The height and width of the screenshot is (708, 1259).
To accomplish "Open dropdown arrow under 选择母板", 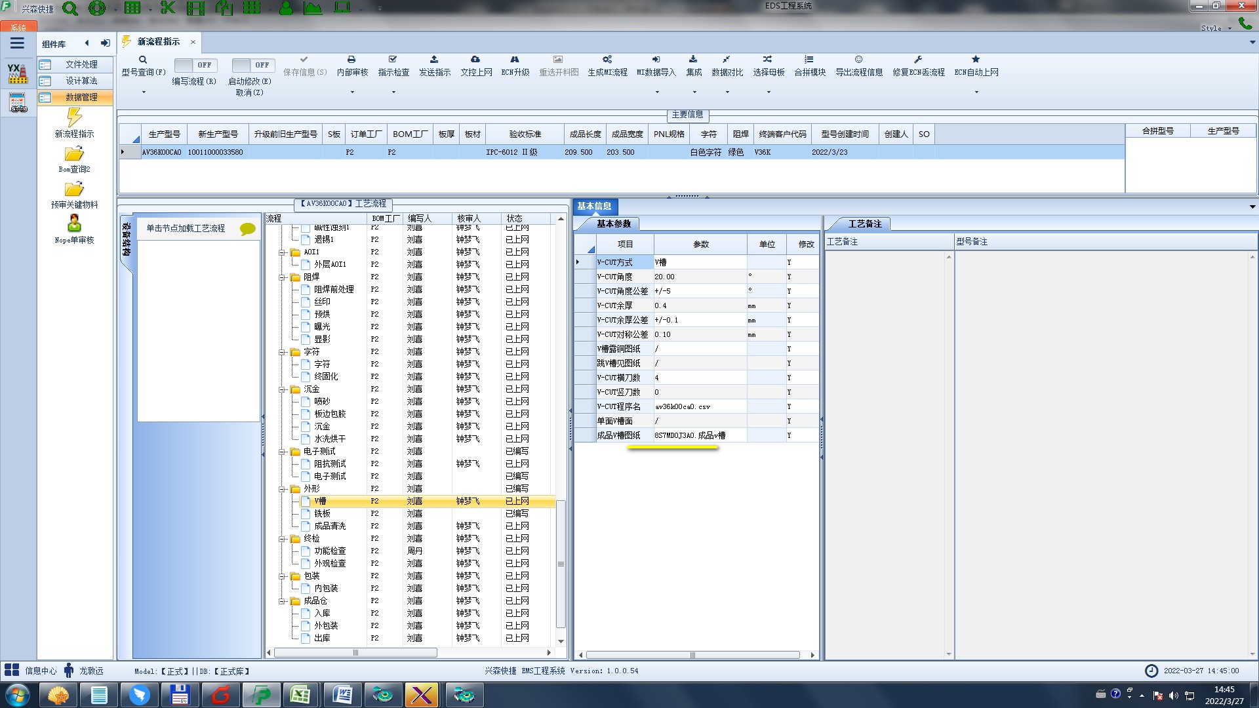I will 769,92.
